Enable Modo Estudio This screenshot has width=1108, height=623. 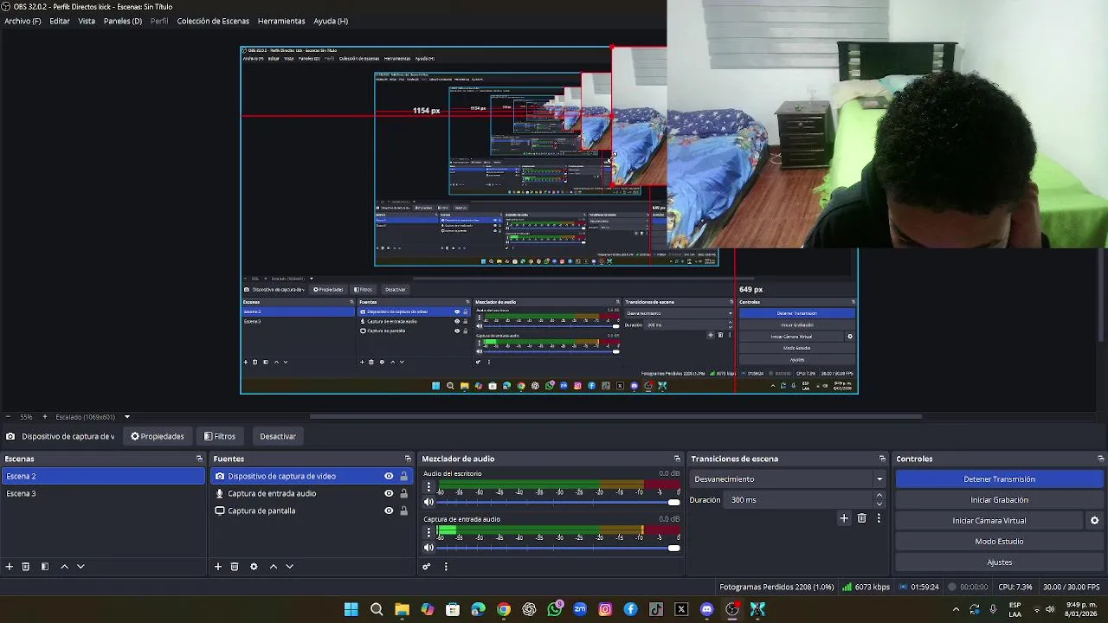(x=999, y=542)
